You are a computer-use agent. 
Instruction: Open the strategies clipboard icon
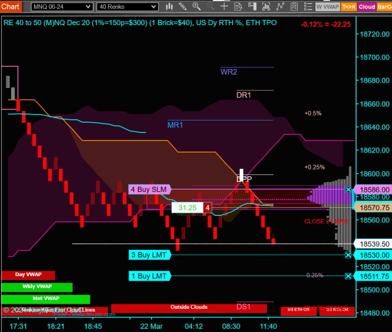click(294, 6)
